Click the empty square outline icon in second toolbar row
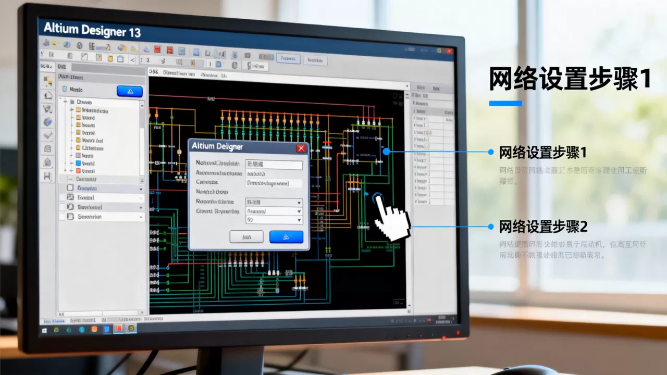Screen dimensions: 667x375 [120, 59]
